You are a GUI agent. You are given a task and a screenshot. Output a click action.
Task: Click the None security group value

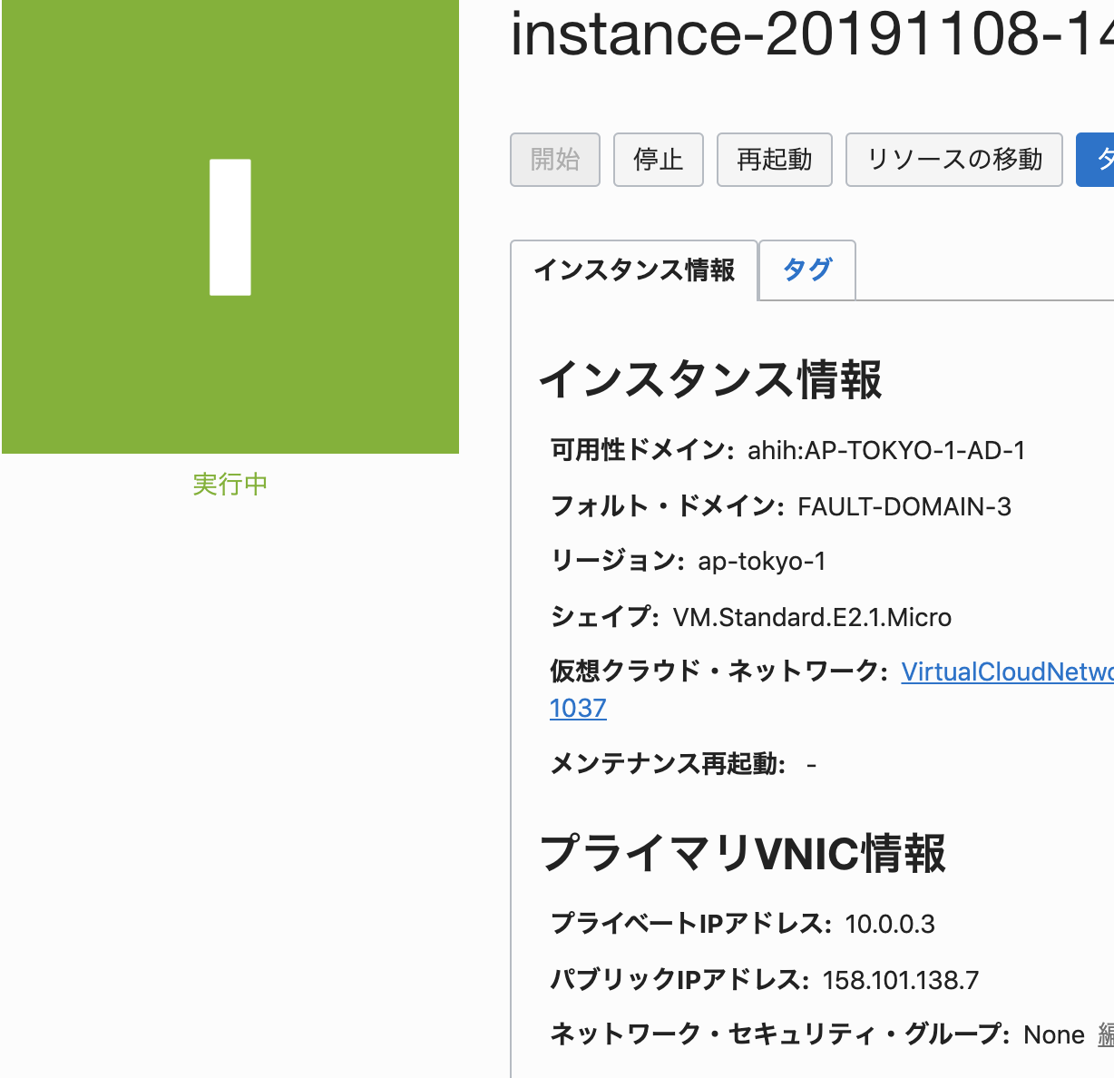point(1054,1035)
